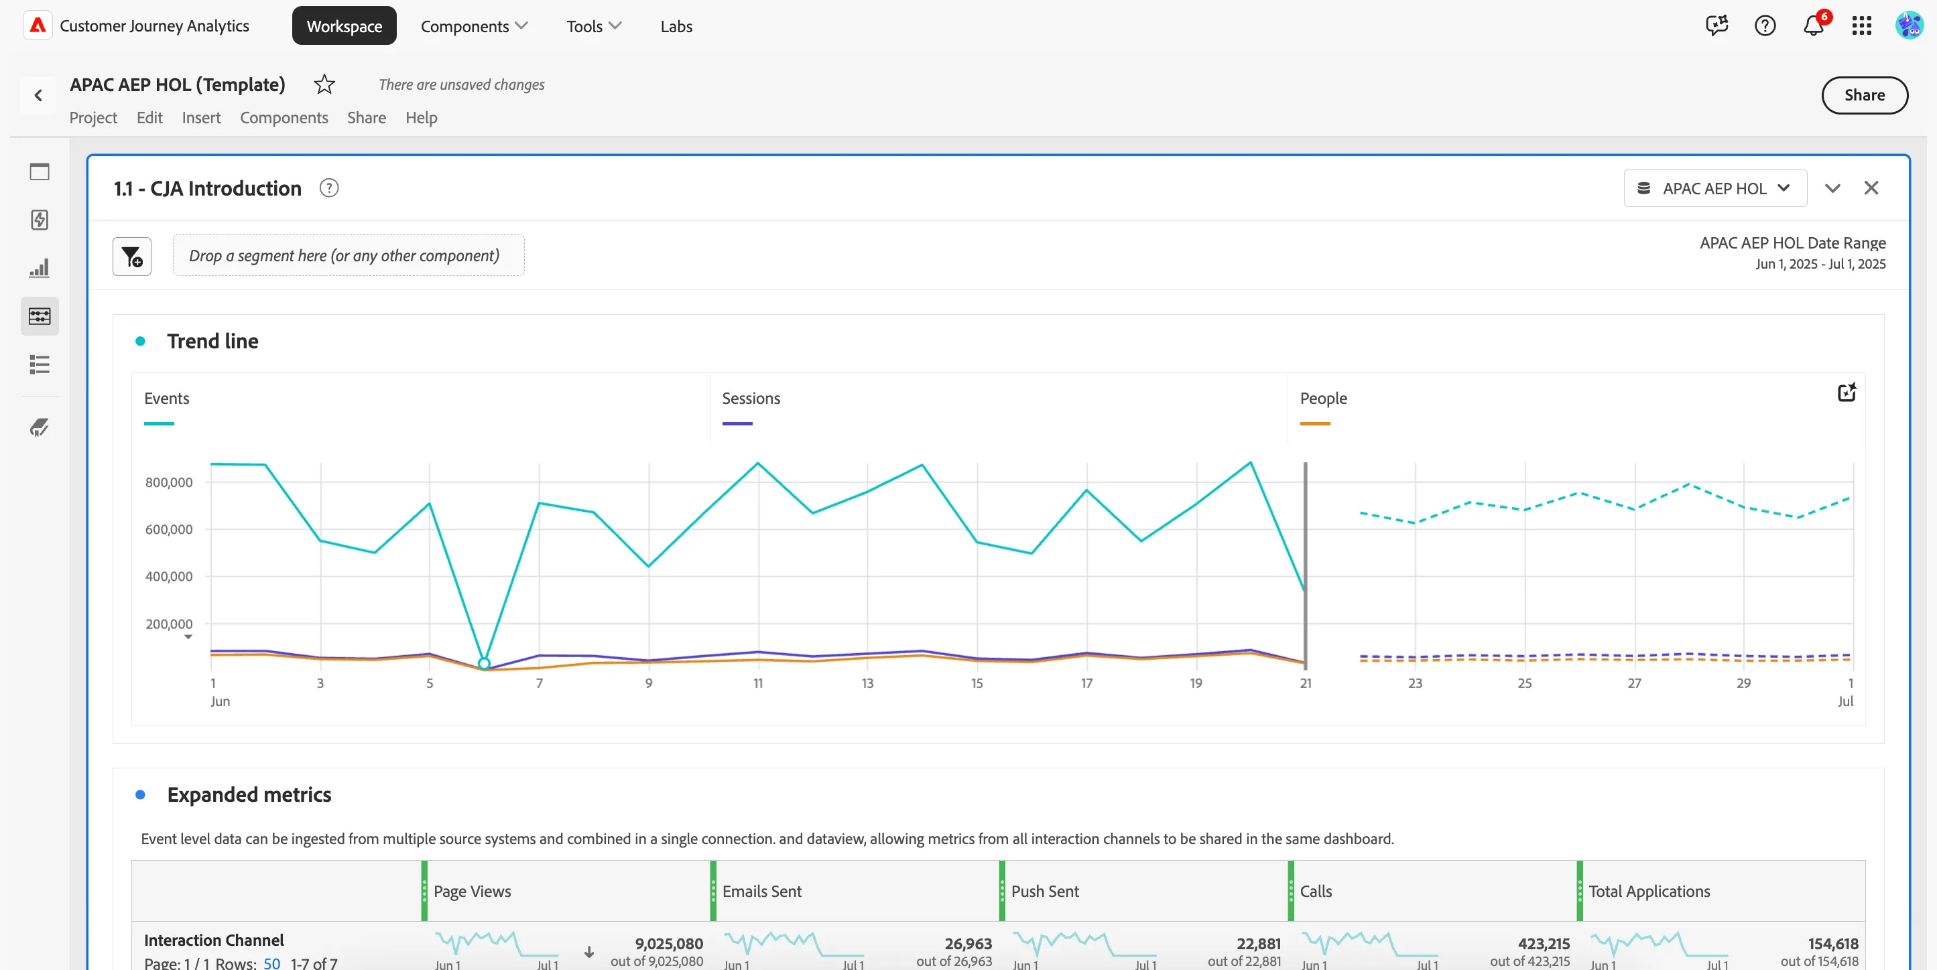Go back using the left chevron
1937x970 pixels.
(x=38, y=95)
